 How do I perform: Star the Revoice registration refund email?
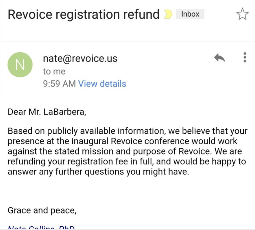(242, 14)
